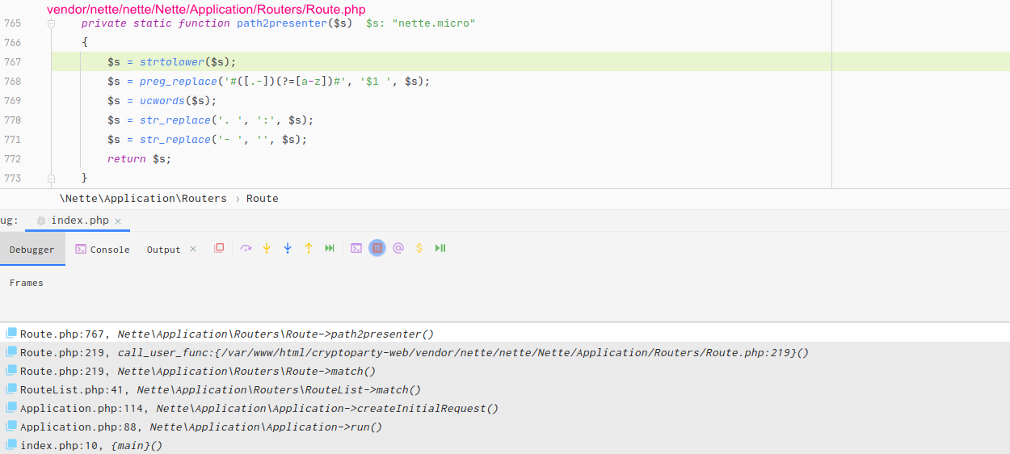
Task: Collapse the path2presenter function fold marker
Action: tap(51, 23)
